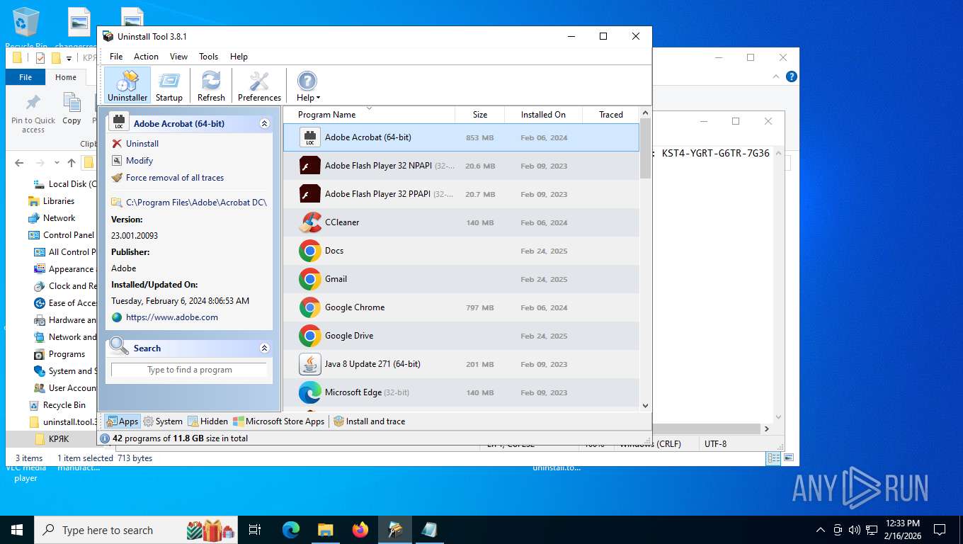Viewport: 963px width, 544px height.
Task: Select Network in the Explorer tree
Action: tap(59, 218)
